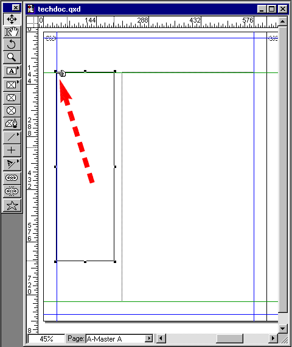Click the 45% zoom percentage field
Image resolution: width=292 pixels, height=347 pixels.
[x=46, y=339]
